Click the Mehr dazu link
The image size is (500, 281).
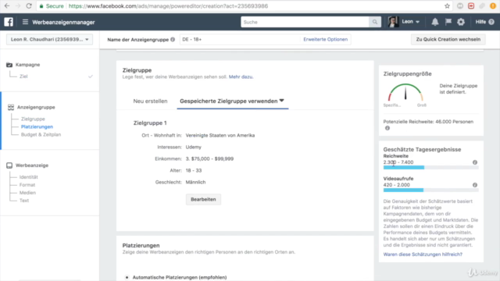tap(241, 76)
